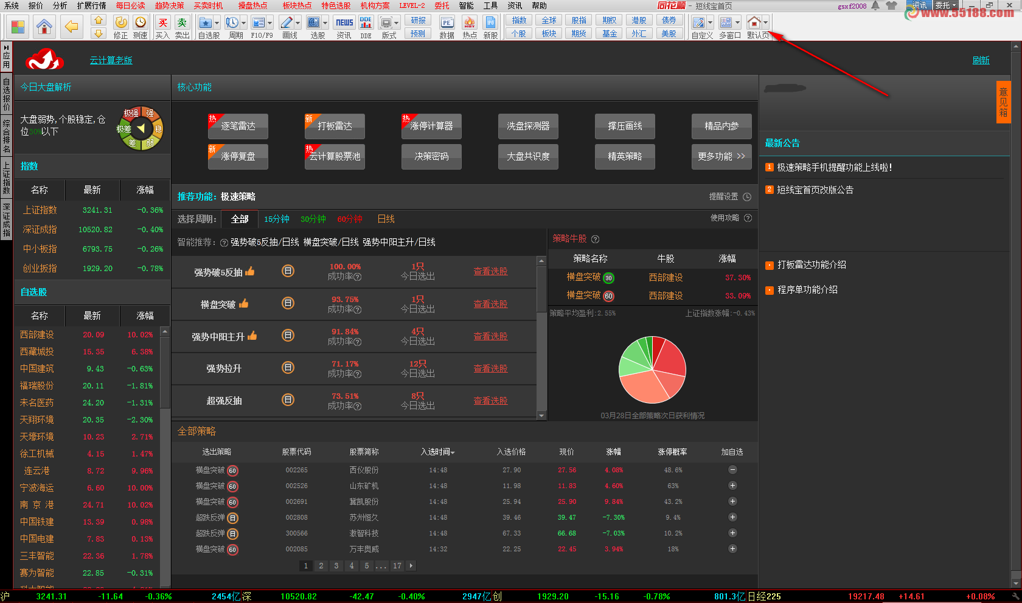
Task: Open the 委托 dropdown in title bar
Action: click(x=945, y=5)
